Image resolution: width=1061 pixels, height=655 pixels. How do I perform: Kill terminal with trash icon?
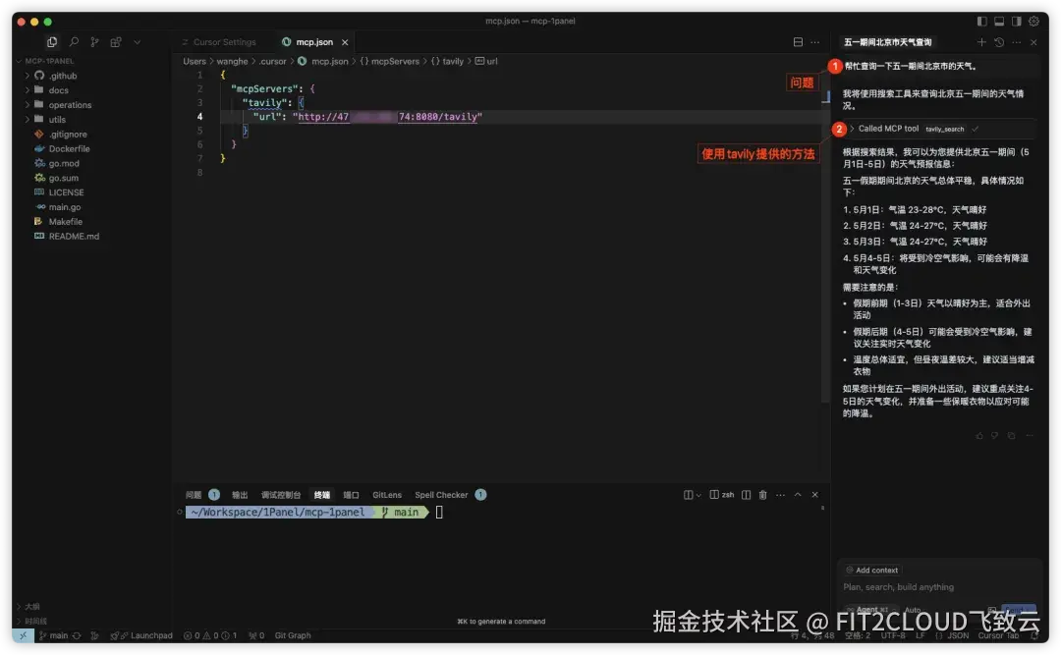(x=762, y=495)
